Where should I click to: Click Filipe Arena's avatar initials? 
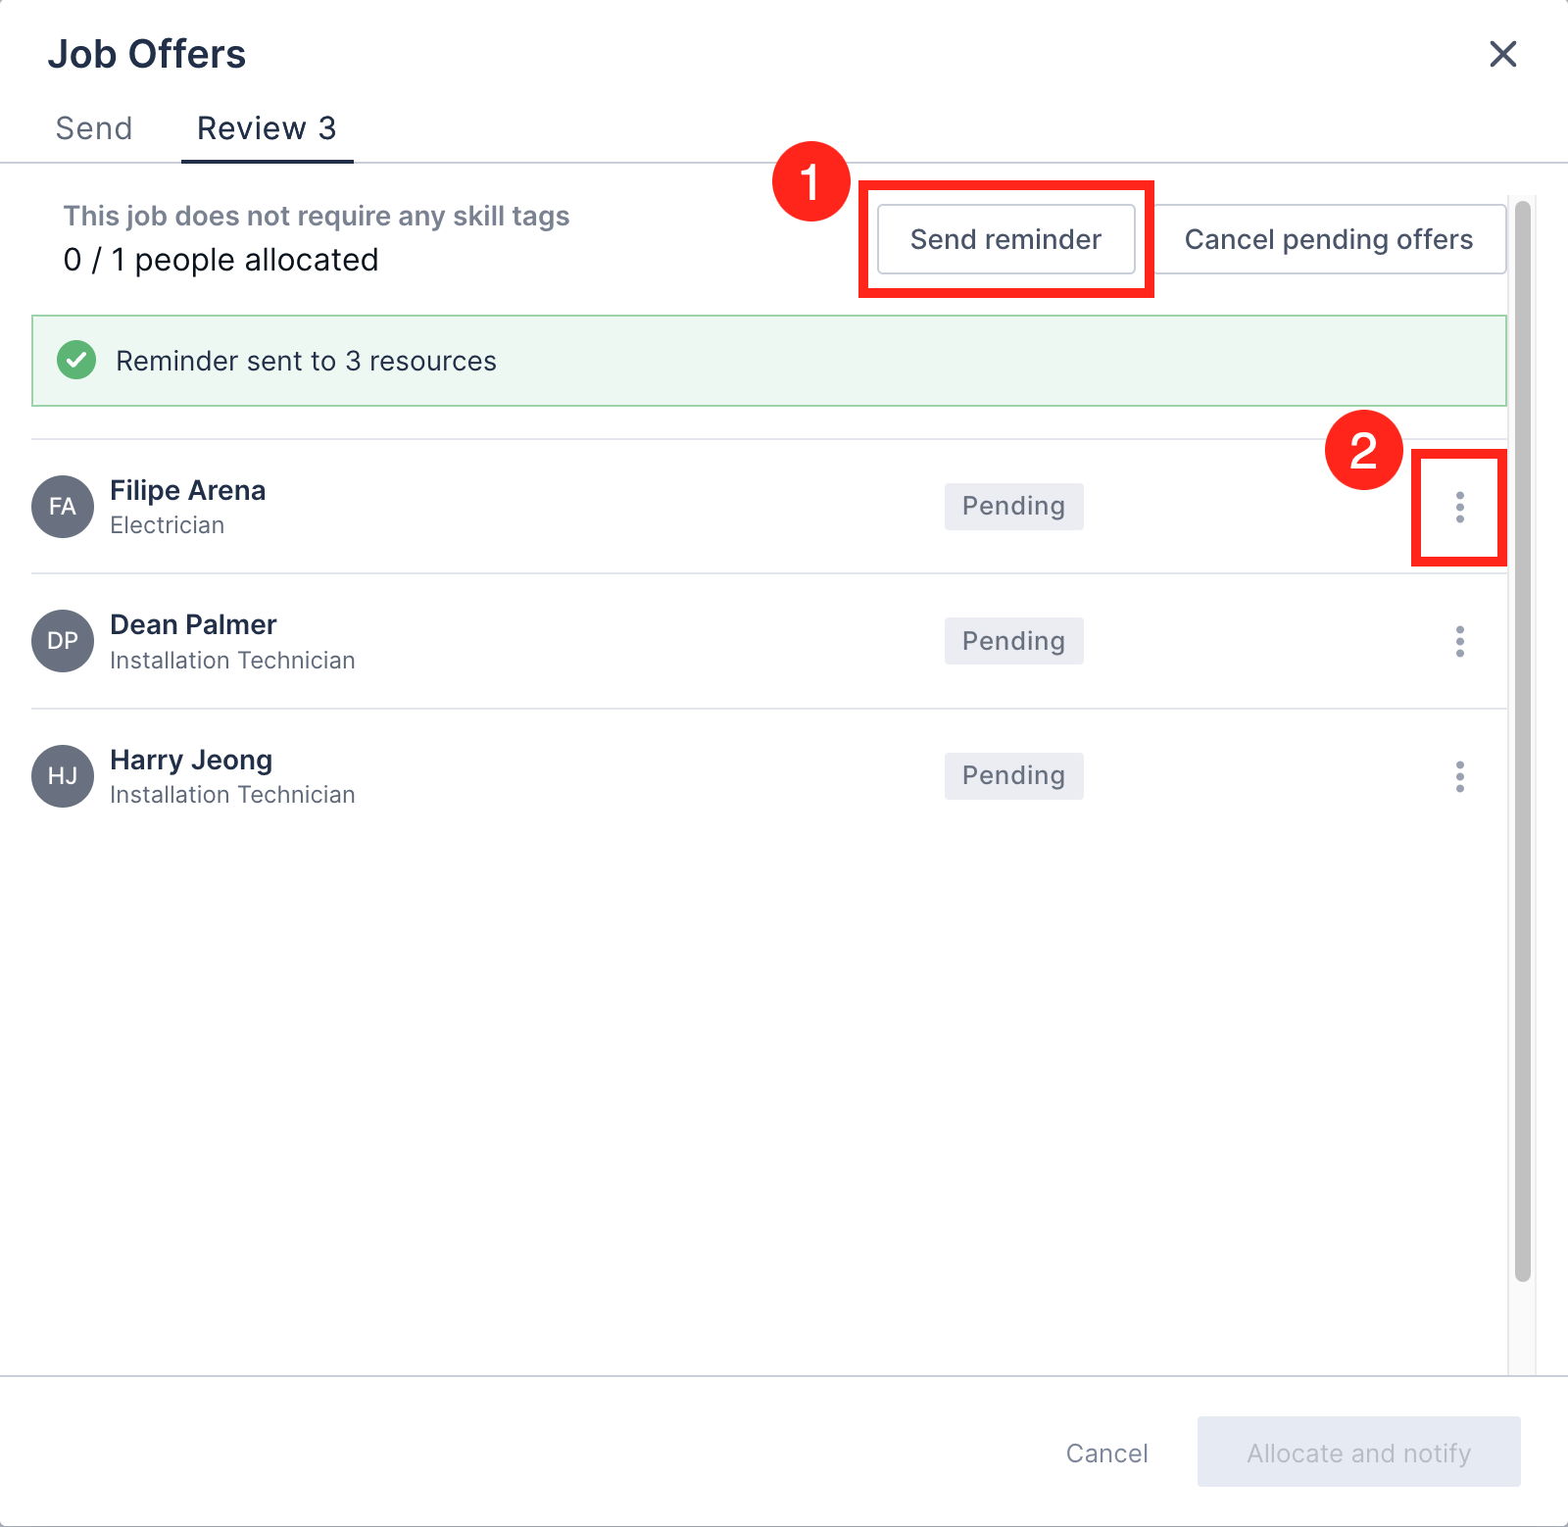62,507
